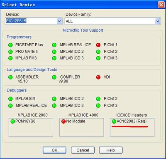Click the MPLAB SIM label

click(x=25, y=99)
